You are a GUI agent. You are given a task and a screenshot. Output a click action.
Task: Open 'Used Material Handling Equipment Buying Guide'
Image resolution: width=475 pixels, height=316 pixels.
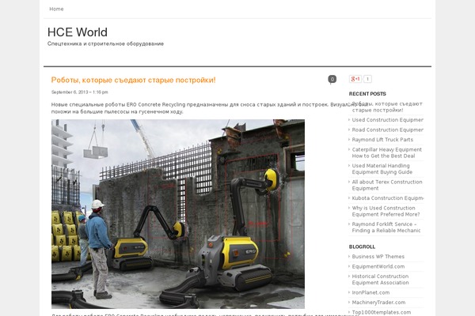pyautogui.click(x=382, y=169)
